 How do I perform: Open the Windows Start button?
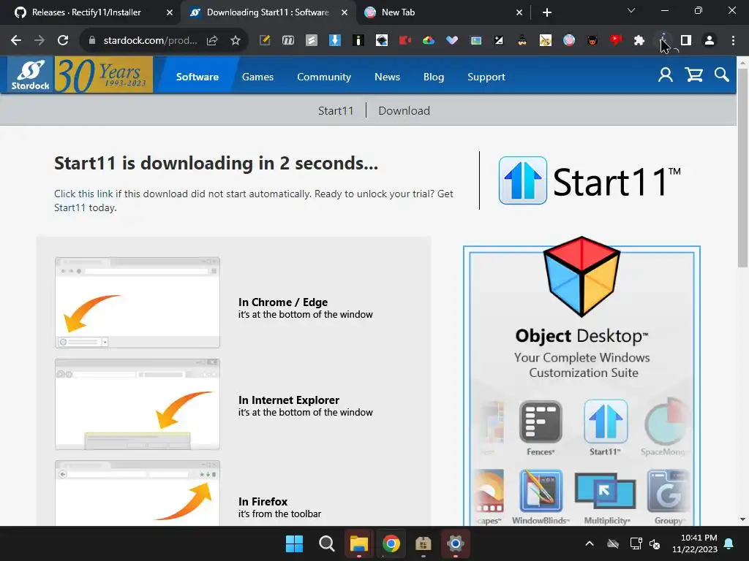point(294,543)
